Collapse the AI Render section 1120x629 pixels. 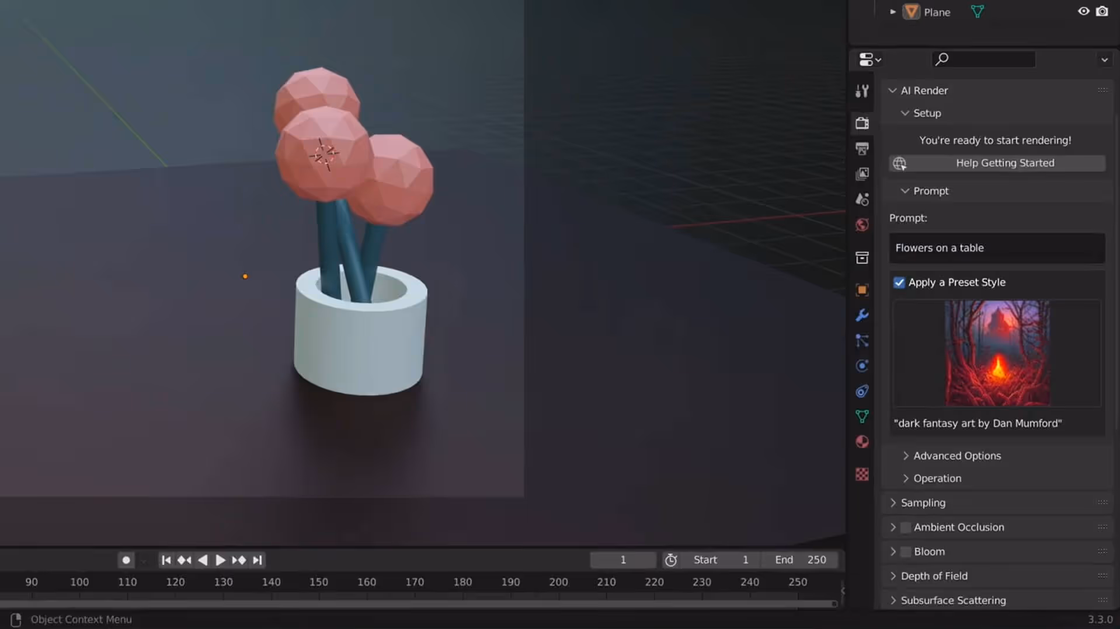tap(892, 90)
